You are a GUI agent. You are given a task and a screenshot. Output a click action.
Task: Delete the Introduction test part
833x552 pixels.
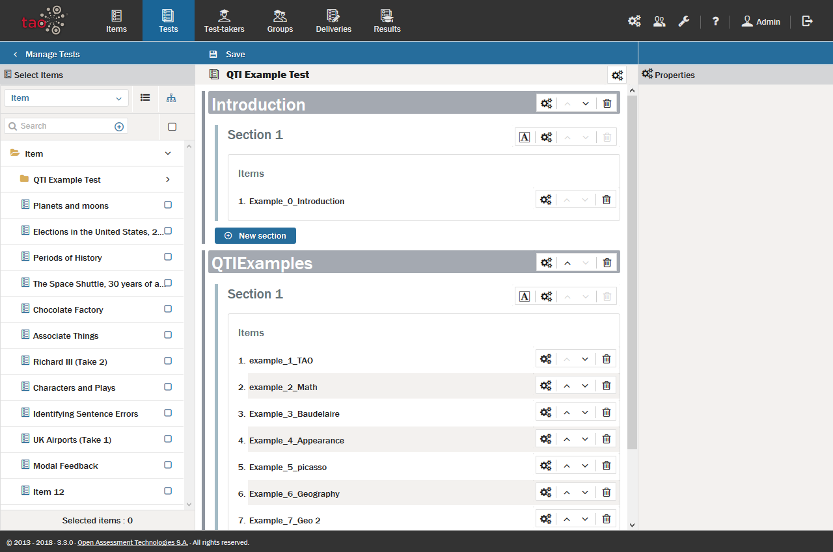[x=607, y=103]
